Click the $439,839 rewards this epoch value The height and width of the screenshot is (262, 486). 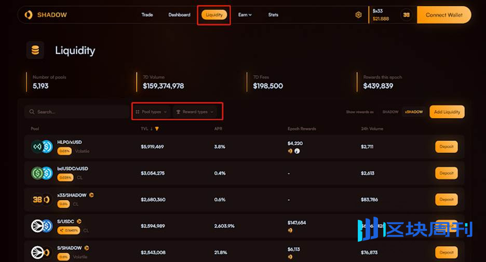(x=378, y=86)
